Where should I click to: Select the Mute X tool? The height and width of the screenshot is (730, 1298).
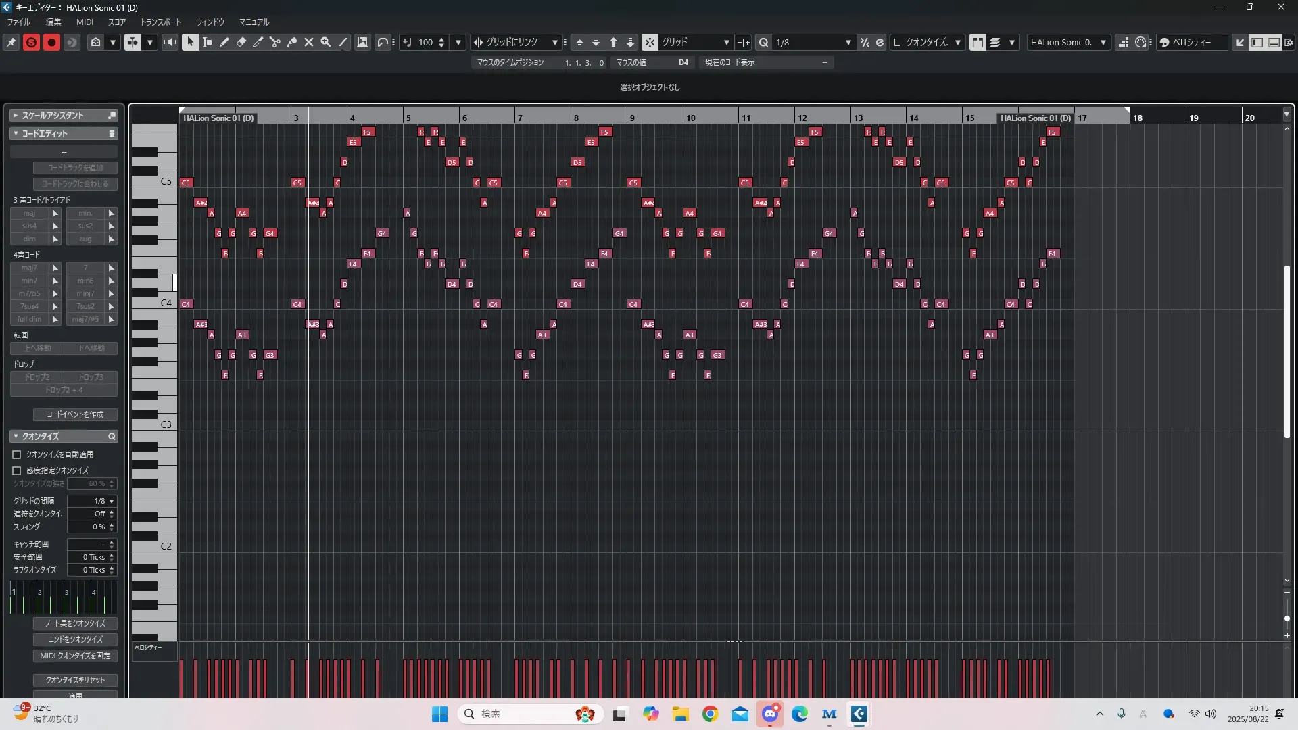pyautogui.click(x=309, y=42)
